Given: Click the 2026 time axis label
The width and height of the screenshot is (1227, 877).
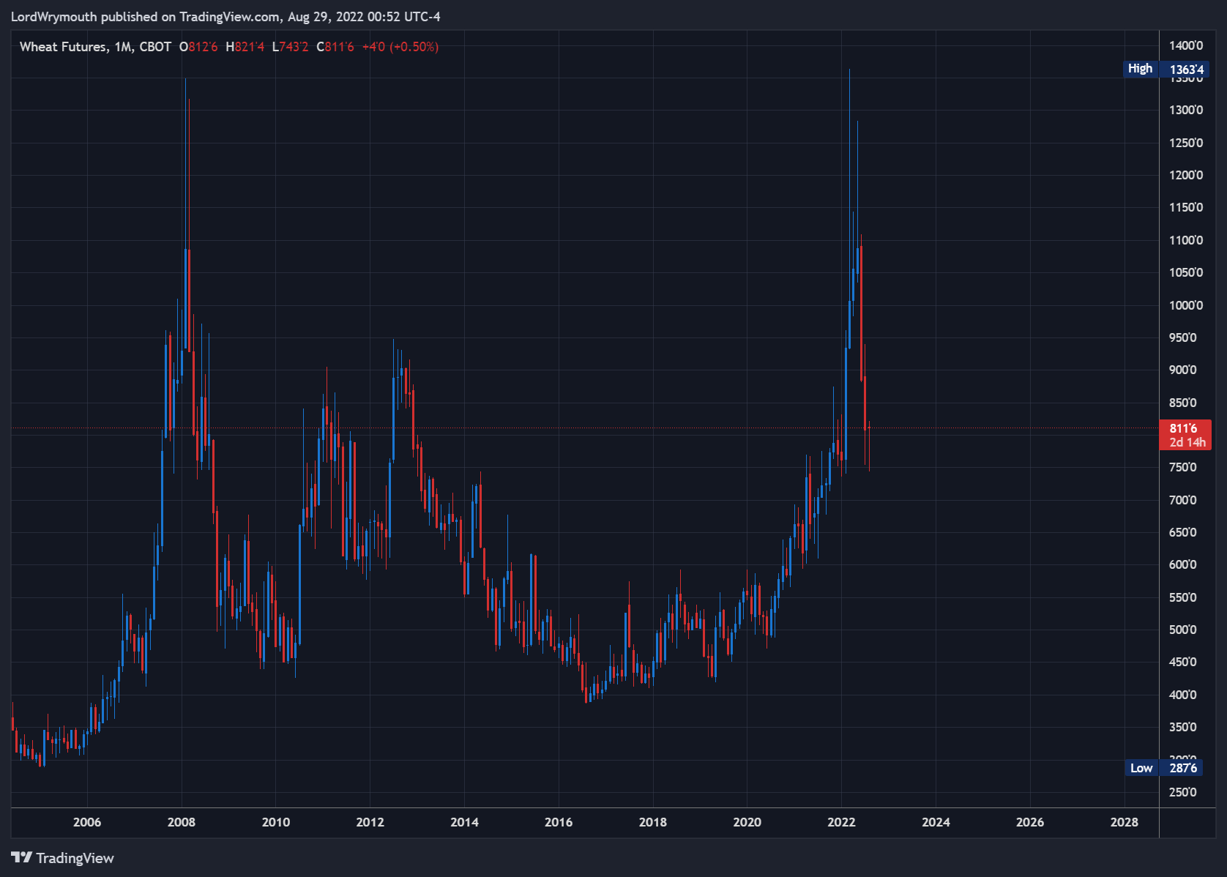Looking at the screenshot, I should [1030, 822].
